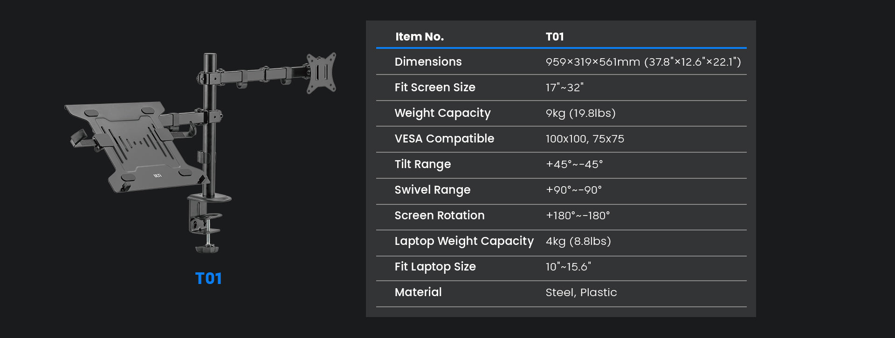Click the Laptop Weight Capacity label
This screenshot has height=338, width=895.
tap(464, 241)
